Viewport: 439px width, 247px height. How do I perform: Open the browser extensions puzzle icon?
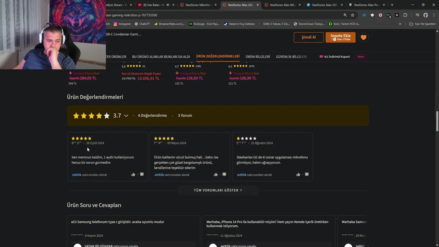[x=405, y=15]
